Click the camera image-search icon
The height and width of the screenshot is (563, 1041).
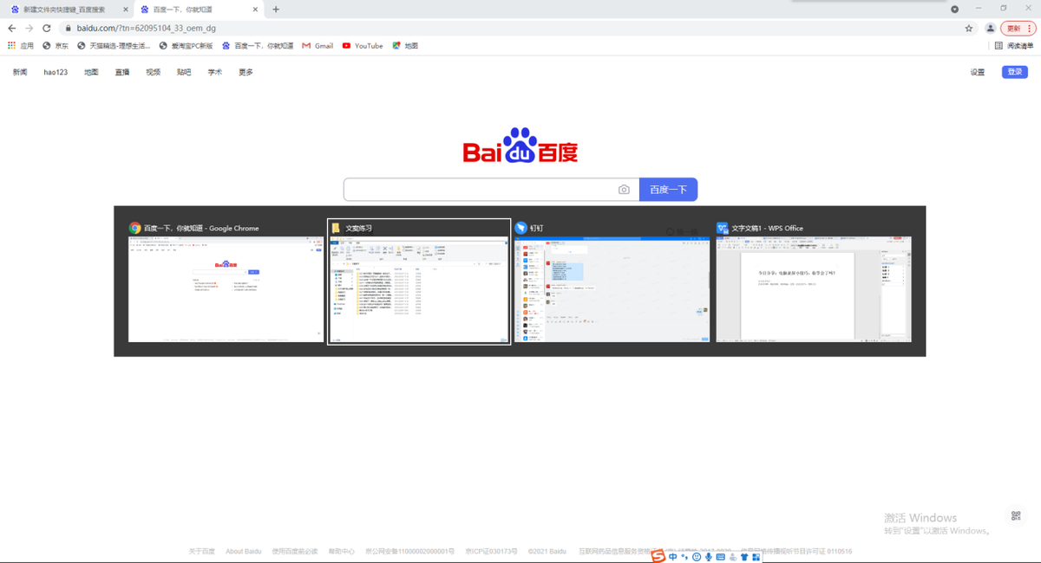point(624,190)
